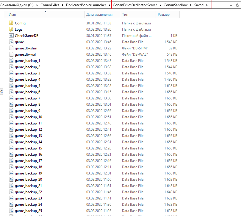The image size is (244, 223).
Task: Sort by the Размер column header
Action: click(168, 15)
